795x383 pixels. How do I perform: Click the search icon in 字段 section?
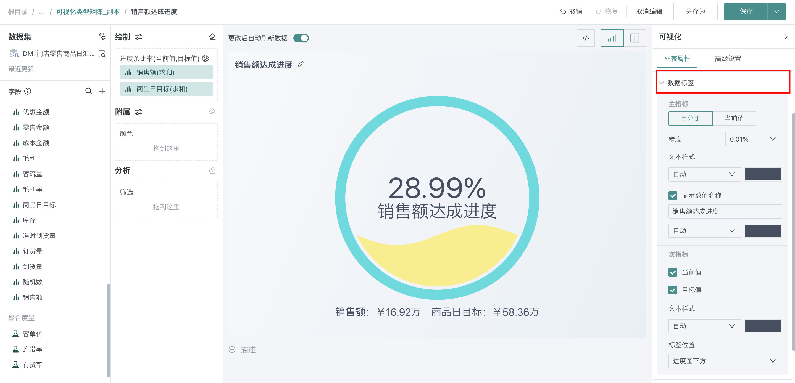click(x=89, y=91)
